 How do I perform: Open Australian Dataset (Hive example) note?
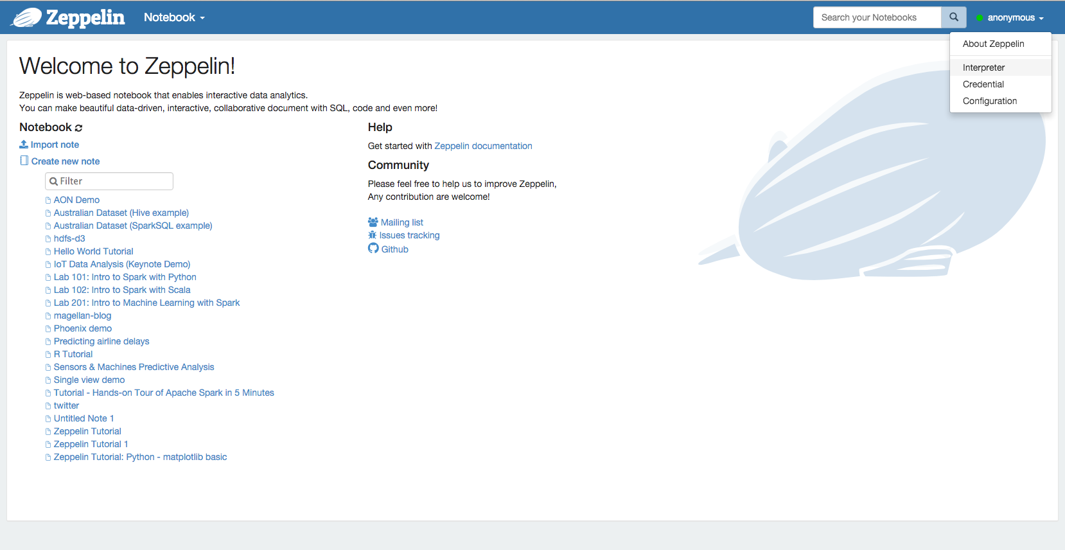(x=121, y=213)
